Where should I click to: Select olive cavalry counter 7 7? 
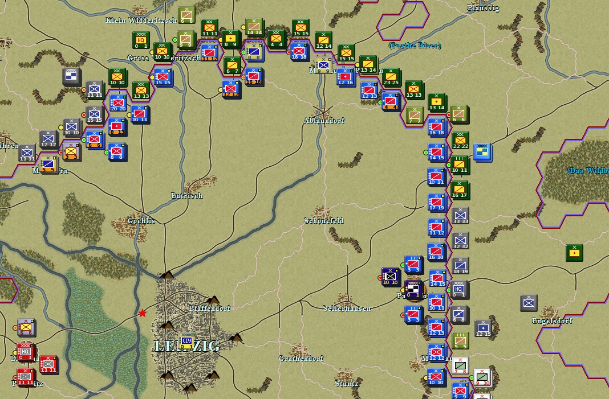pyautogui.click(x=415, y=116)
